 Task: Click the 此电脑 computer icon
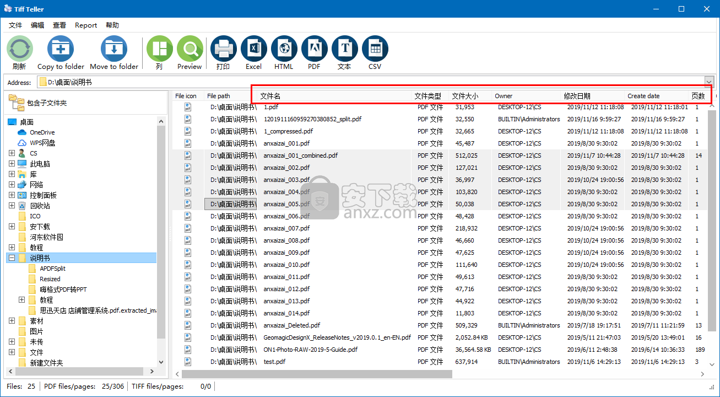coord(22,164)
